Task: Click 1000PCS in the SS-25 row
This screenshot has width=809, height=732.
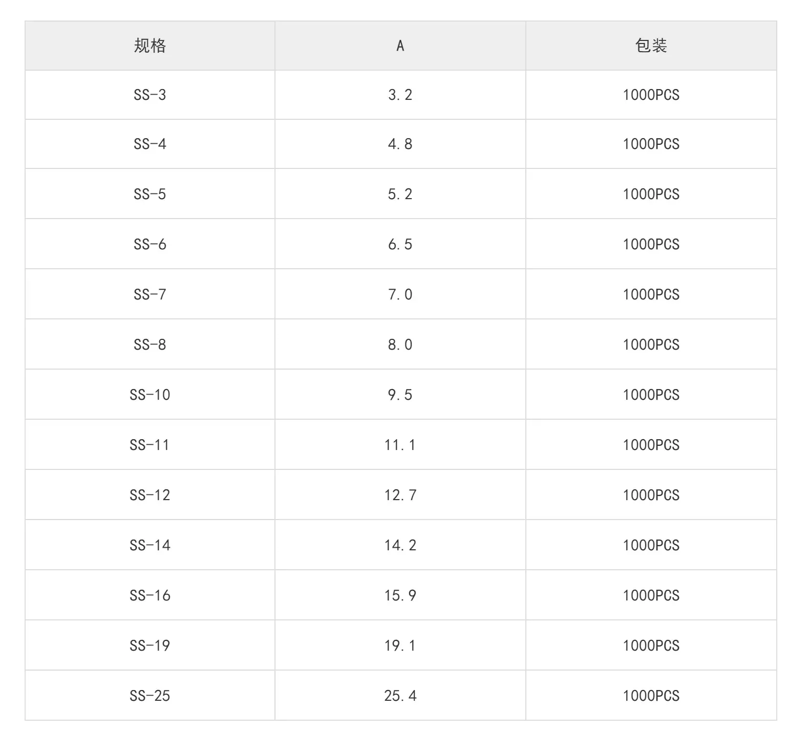Action: (x=651, y=696)
